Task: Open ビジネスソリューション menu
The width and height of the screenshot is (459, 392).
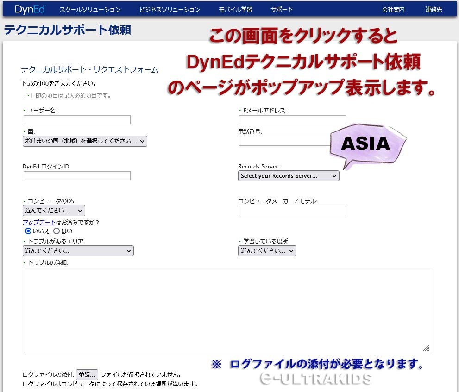Action: coord(170,10)
